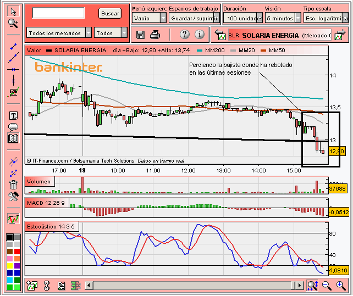The image size is (353, 296).
Task: Click the horizontal chart scrollbar track
Action: tap(194, 286)
